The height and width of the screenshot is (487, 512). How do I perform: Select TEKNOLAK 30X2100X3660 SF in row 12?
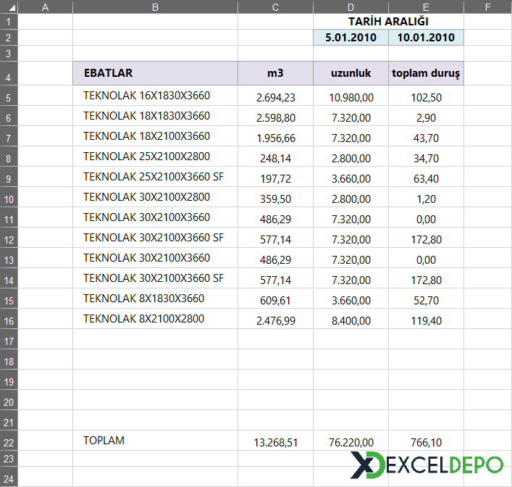(x=155, y=237)
